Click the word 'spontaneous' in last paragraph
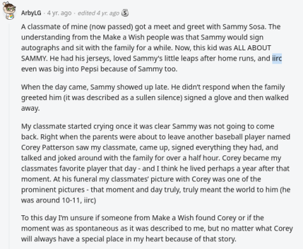Viewport: 303px width, 249px height. (100, 229)
